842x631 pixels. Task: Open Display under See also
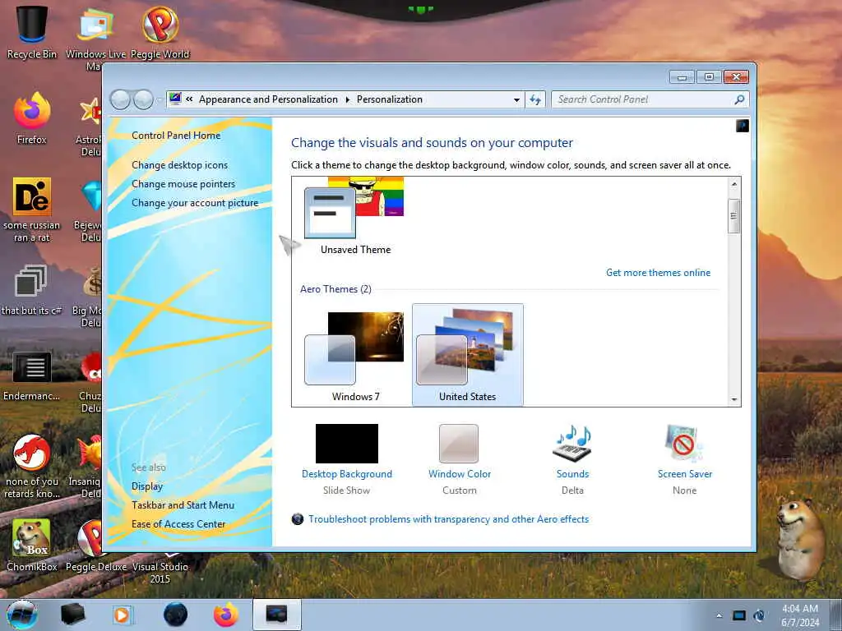click(x=146, y=486)
